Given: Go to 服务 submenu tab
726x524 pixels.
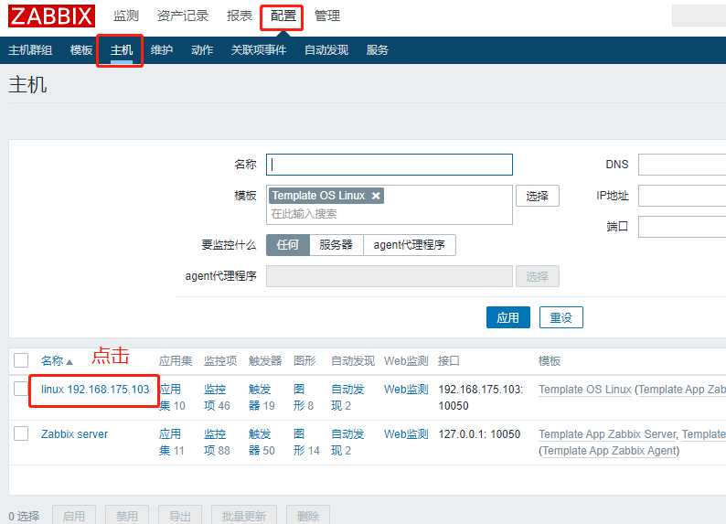Looking at the screenshot, I should 377,50.
